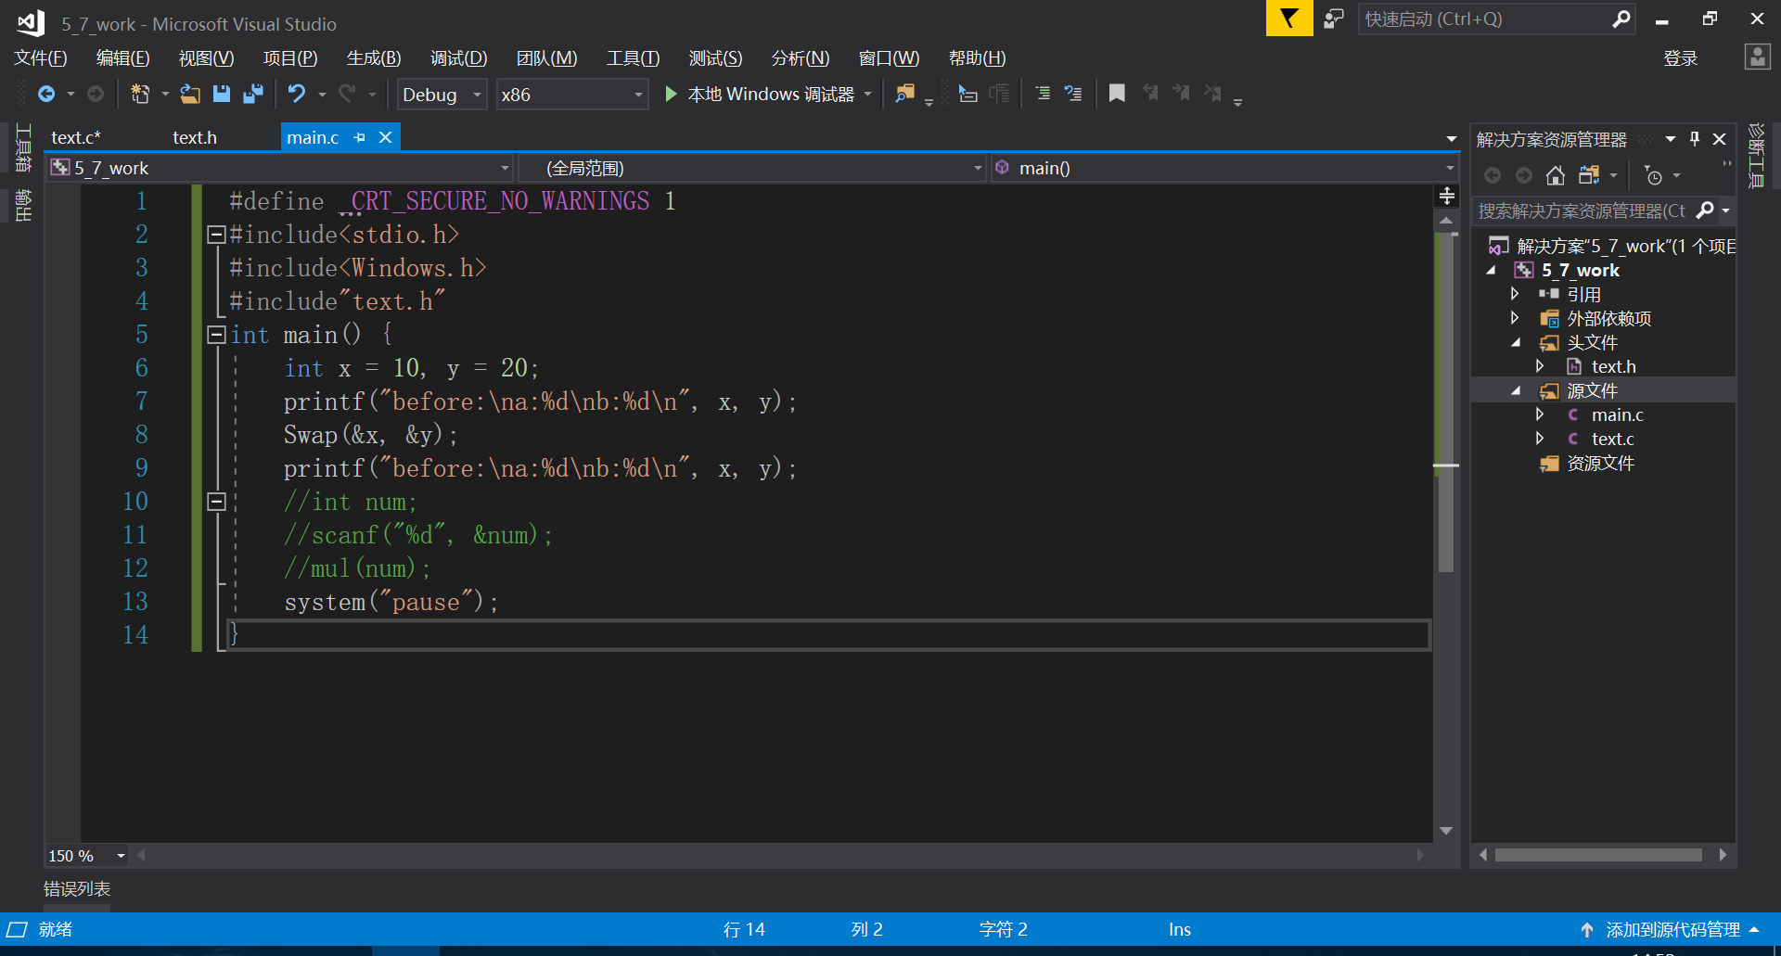
Task: Pin the Solution Explorer panel
Action: pos(1694,138)
